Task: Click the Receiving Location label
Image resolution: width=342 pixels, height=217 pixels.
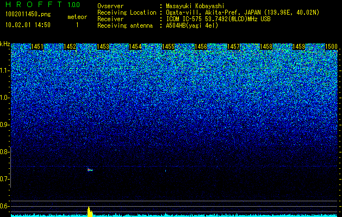Action: click(127, 12)
